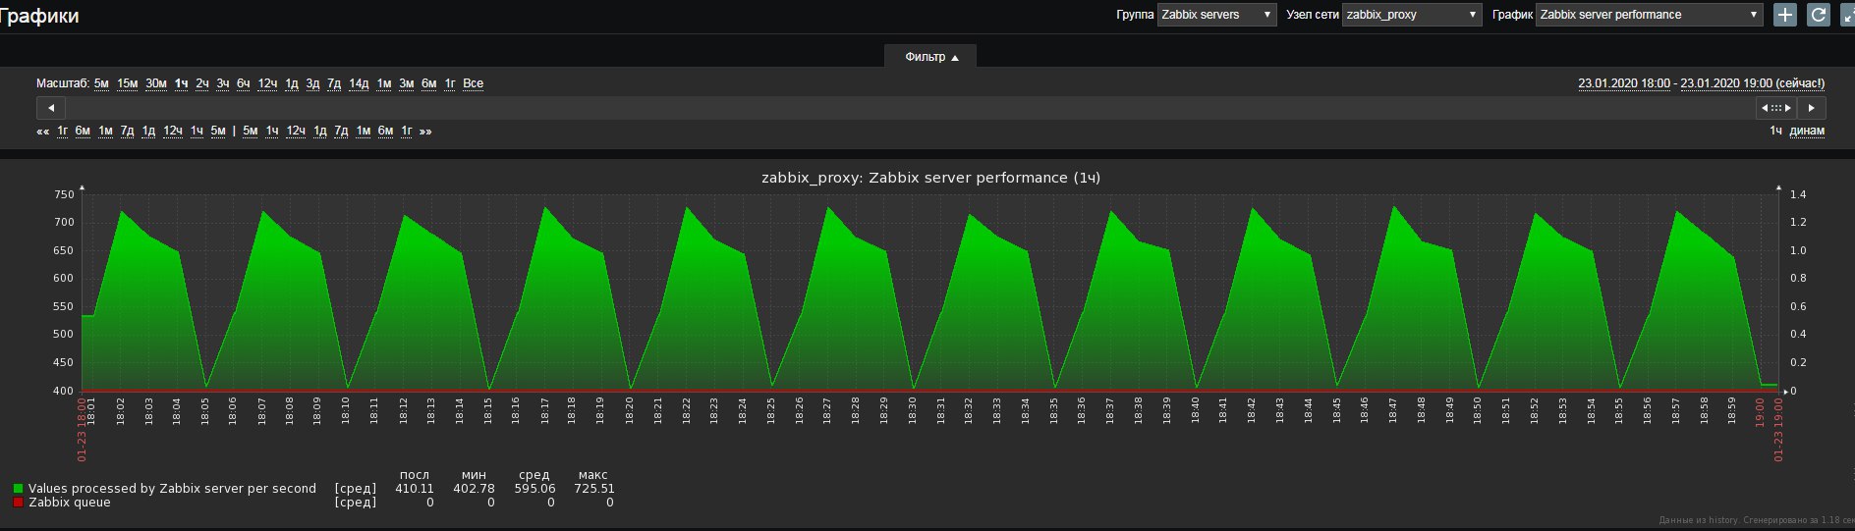
Task: Open the Группа dropdown showing Zabbix servers
Action: tap(1216, 15)
